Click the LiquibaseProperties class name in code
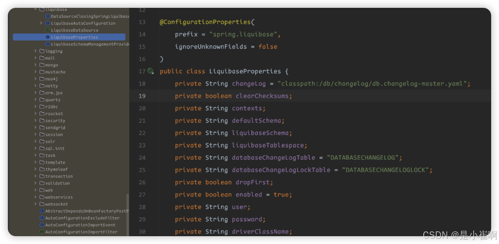This screenshot has width=499, height=244. 245,71
